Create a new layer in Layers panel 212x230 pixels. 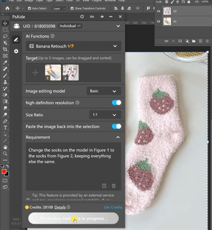201,41
